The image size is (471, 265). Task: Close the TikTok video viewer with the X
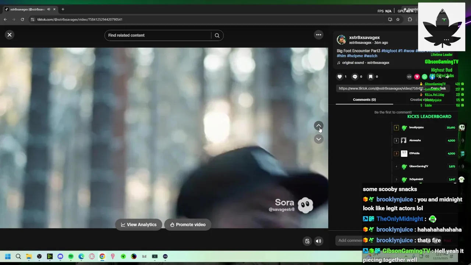(x=10, y=35)
